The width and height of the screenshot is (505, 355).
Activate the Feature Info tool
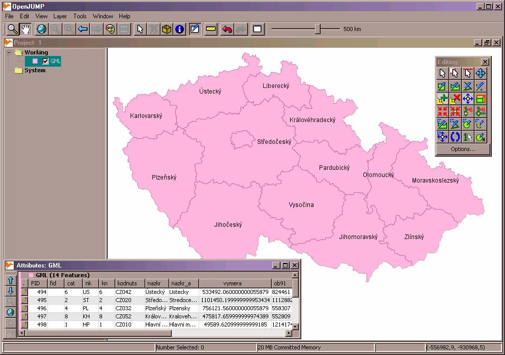point(179,29)
